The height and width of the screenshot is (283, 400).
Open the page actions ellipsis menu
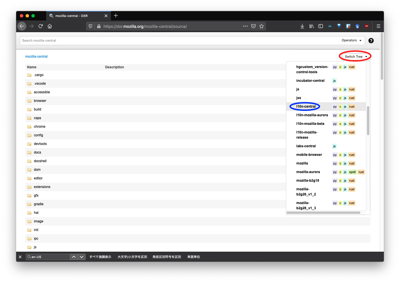[x=245, y=26]
